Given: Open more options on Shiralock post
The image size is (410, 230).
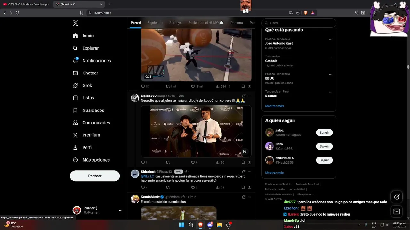Looking at the screenshot, I should 249,172.
